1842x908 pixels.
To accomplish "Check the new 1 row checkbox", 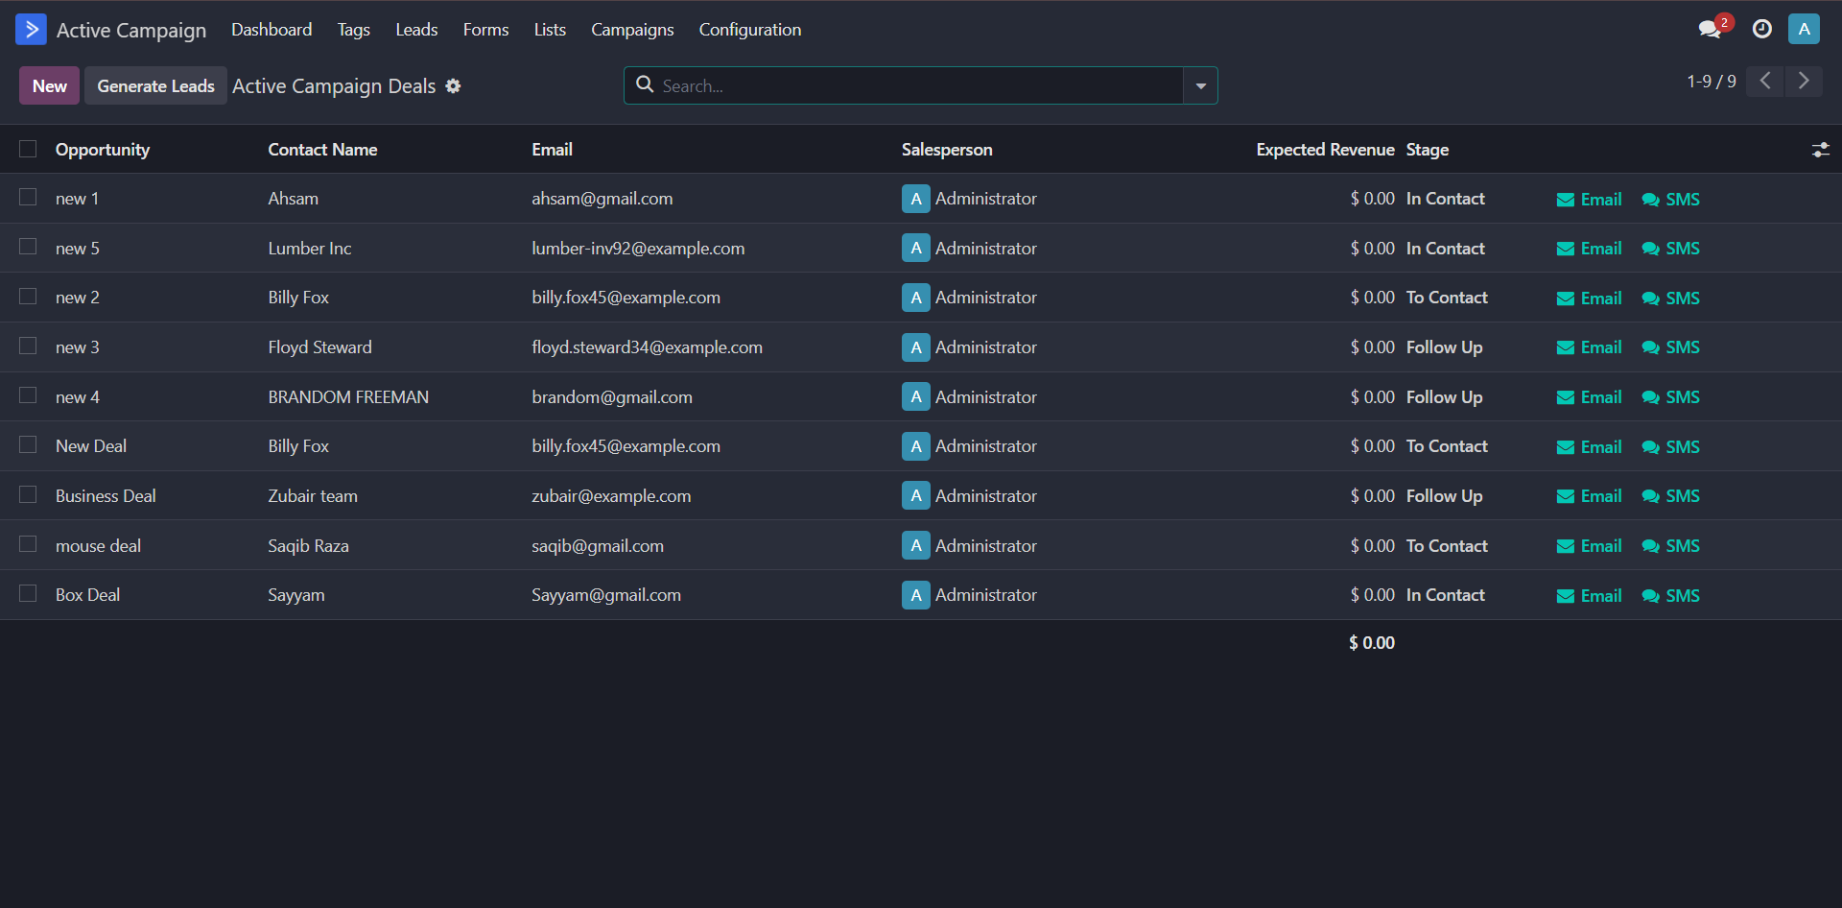I will (x=28, y=197).
